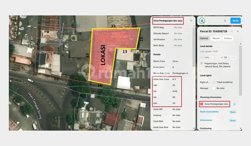Click the round map marker left of LOKASI parcel

point(67,52)
